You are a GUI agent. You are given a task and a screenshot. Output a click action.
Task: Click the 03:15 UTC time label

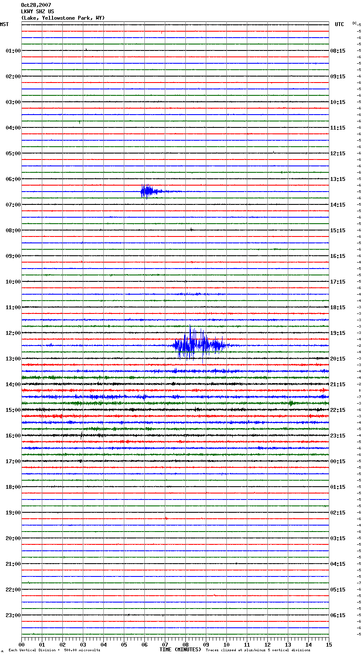(x=338, y=538)
